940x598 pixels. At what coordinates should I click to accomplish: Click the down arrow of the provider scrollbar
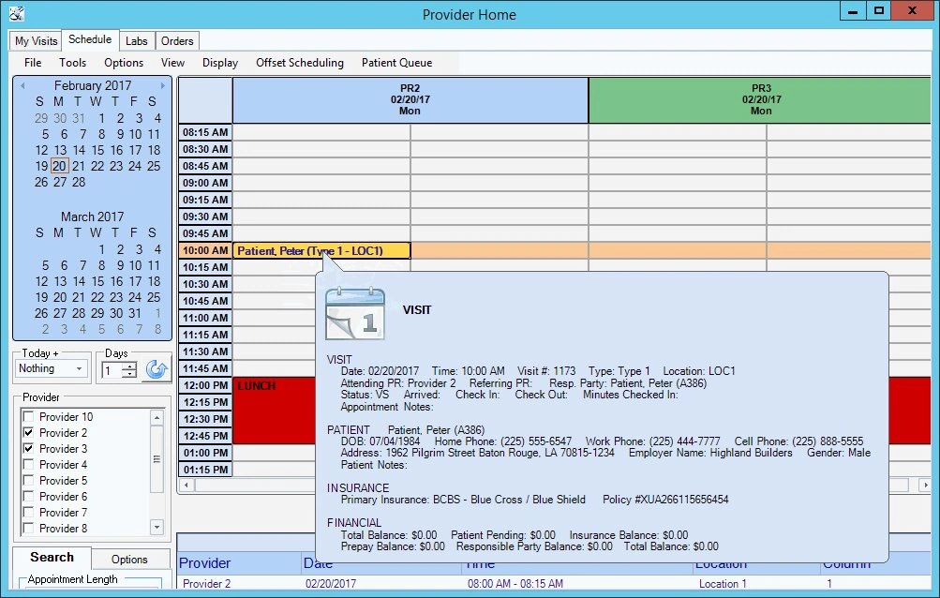156,527
